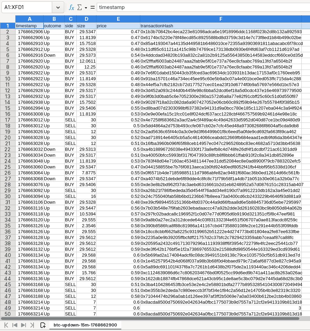The image size is (310, 331).
Task: Click 'BUY' cell in row 40
Action: pos(71,255)
